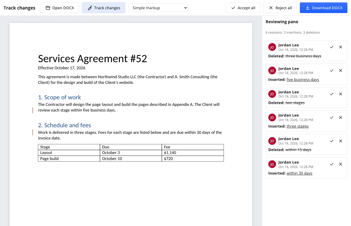Viewport: 351px width, 226px height.
Task: Accept the deleted 'within 15 days' revision
Action: (x=332, y=141)
